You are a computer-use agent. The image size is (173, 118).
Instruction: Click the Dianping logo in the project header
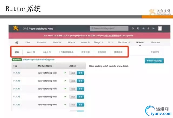16,28
